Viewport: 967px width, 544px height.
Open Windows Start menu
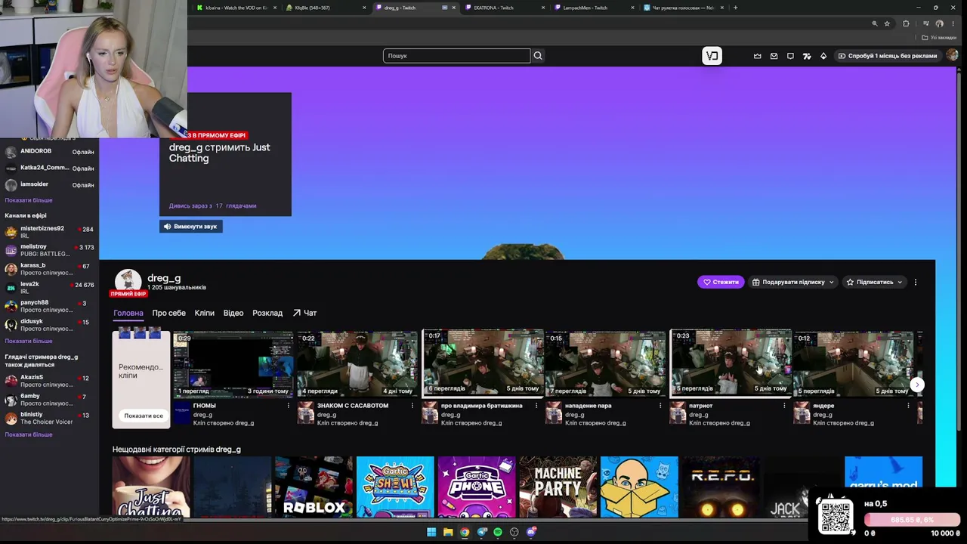431,532
